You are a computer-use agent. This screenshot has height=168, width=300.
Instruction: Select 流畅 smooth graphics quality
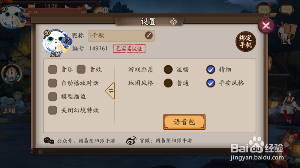(x=168, y=70)
